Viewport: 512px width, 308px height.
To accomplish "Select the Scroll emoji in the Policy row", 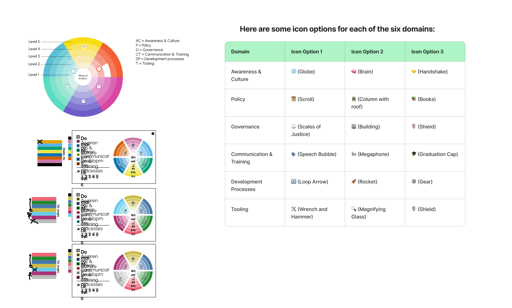I will [x=294, y=99].
